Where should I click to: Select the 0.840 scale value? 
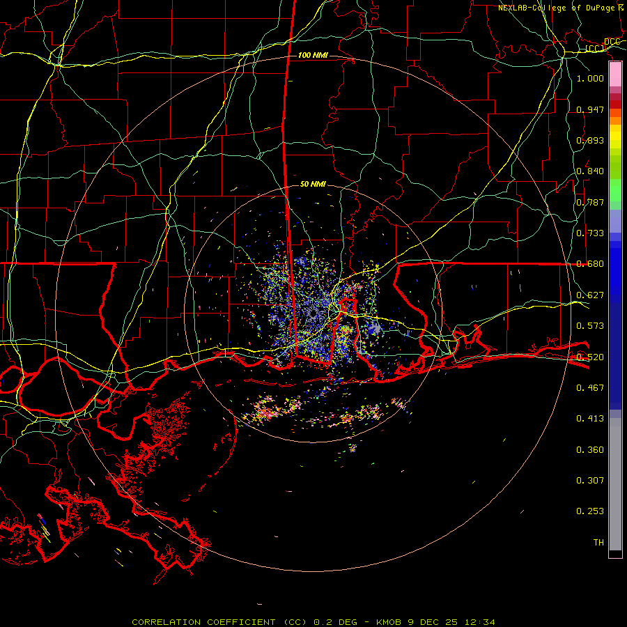590,171
